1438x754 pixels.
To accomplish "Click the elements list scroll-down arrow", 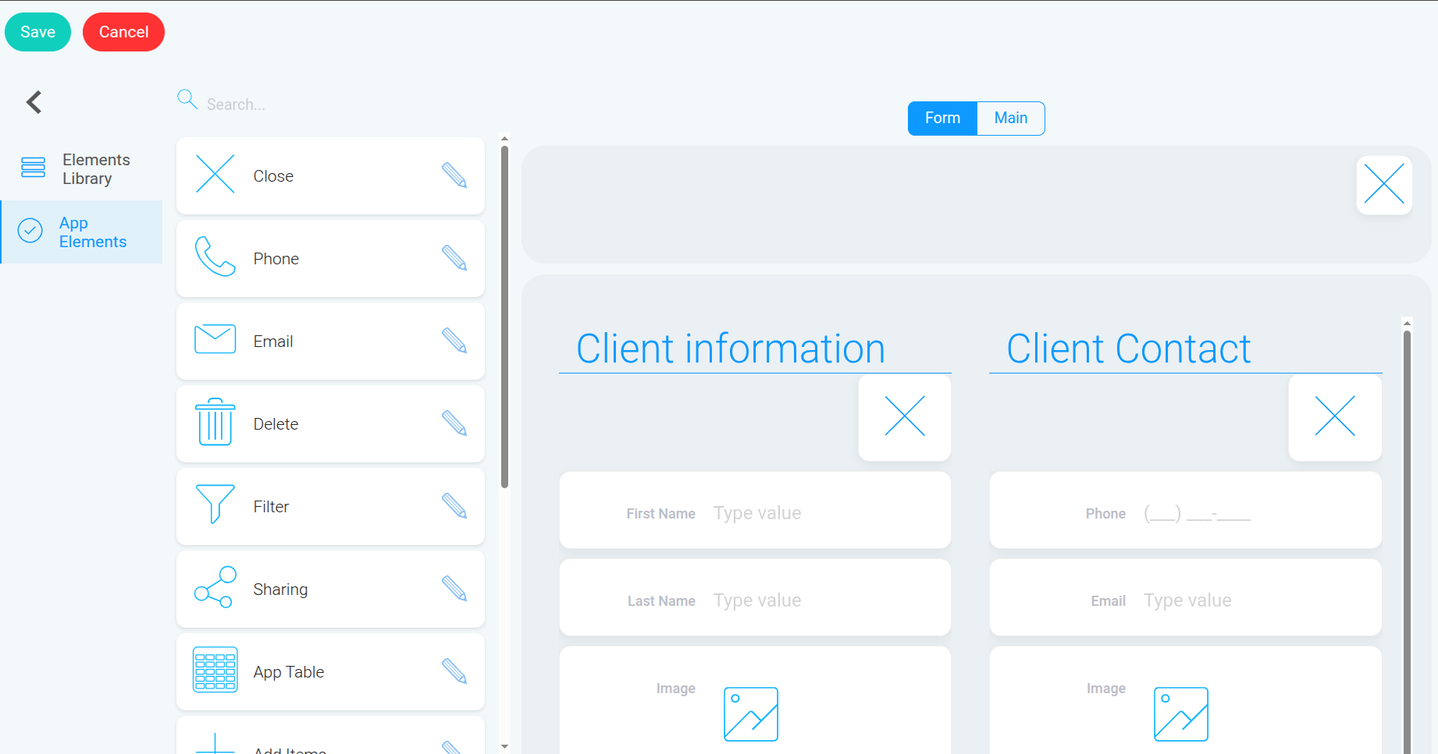I will click(x=504, y=747).
